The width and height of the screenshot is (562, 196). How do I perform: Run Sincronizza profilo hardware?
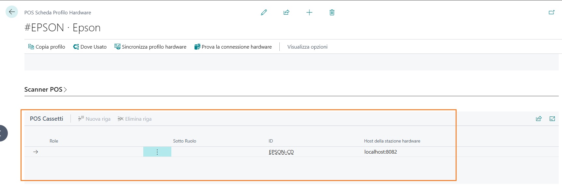tap(150, 47)
